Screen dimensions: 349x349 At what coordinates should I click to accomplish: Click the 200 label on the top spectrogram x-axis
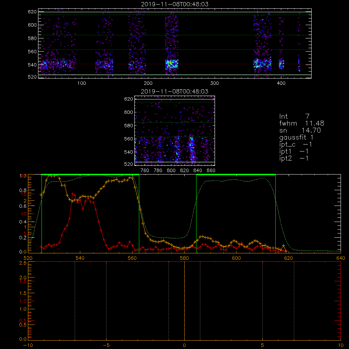[x=148, y=83]
